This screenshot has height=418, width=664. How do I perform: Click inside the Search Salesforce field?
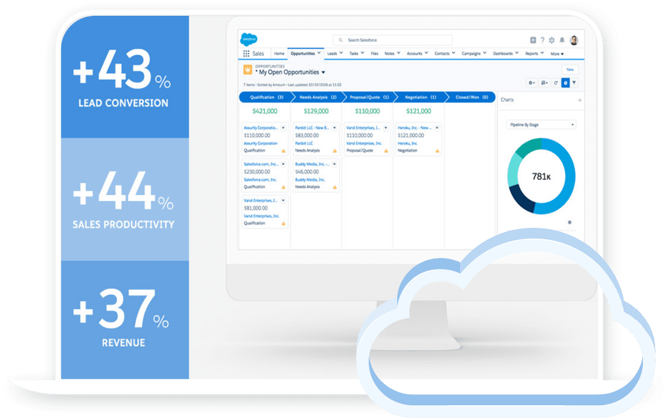(x=392, y=40)
